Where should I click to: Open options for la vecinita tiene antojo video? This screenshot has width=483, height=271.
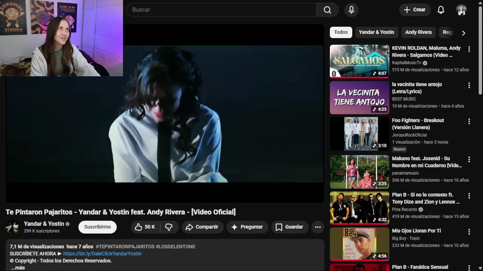[x=469, y=85]
